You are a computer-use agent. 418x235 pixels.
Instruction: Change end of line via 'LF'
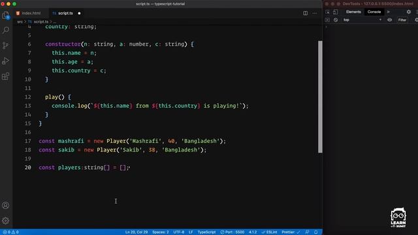(x=191, y=232)
